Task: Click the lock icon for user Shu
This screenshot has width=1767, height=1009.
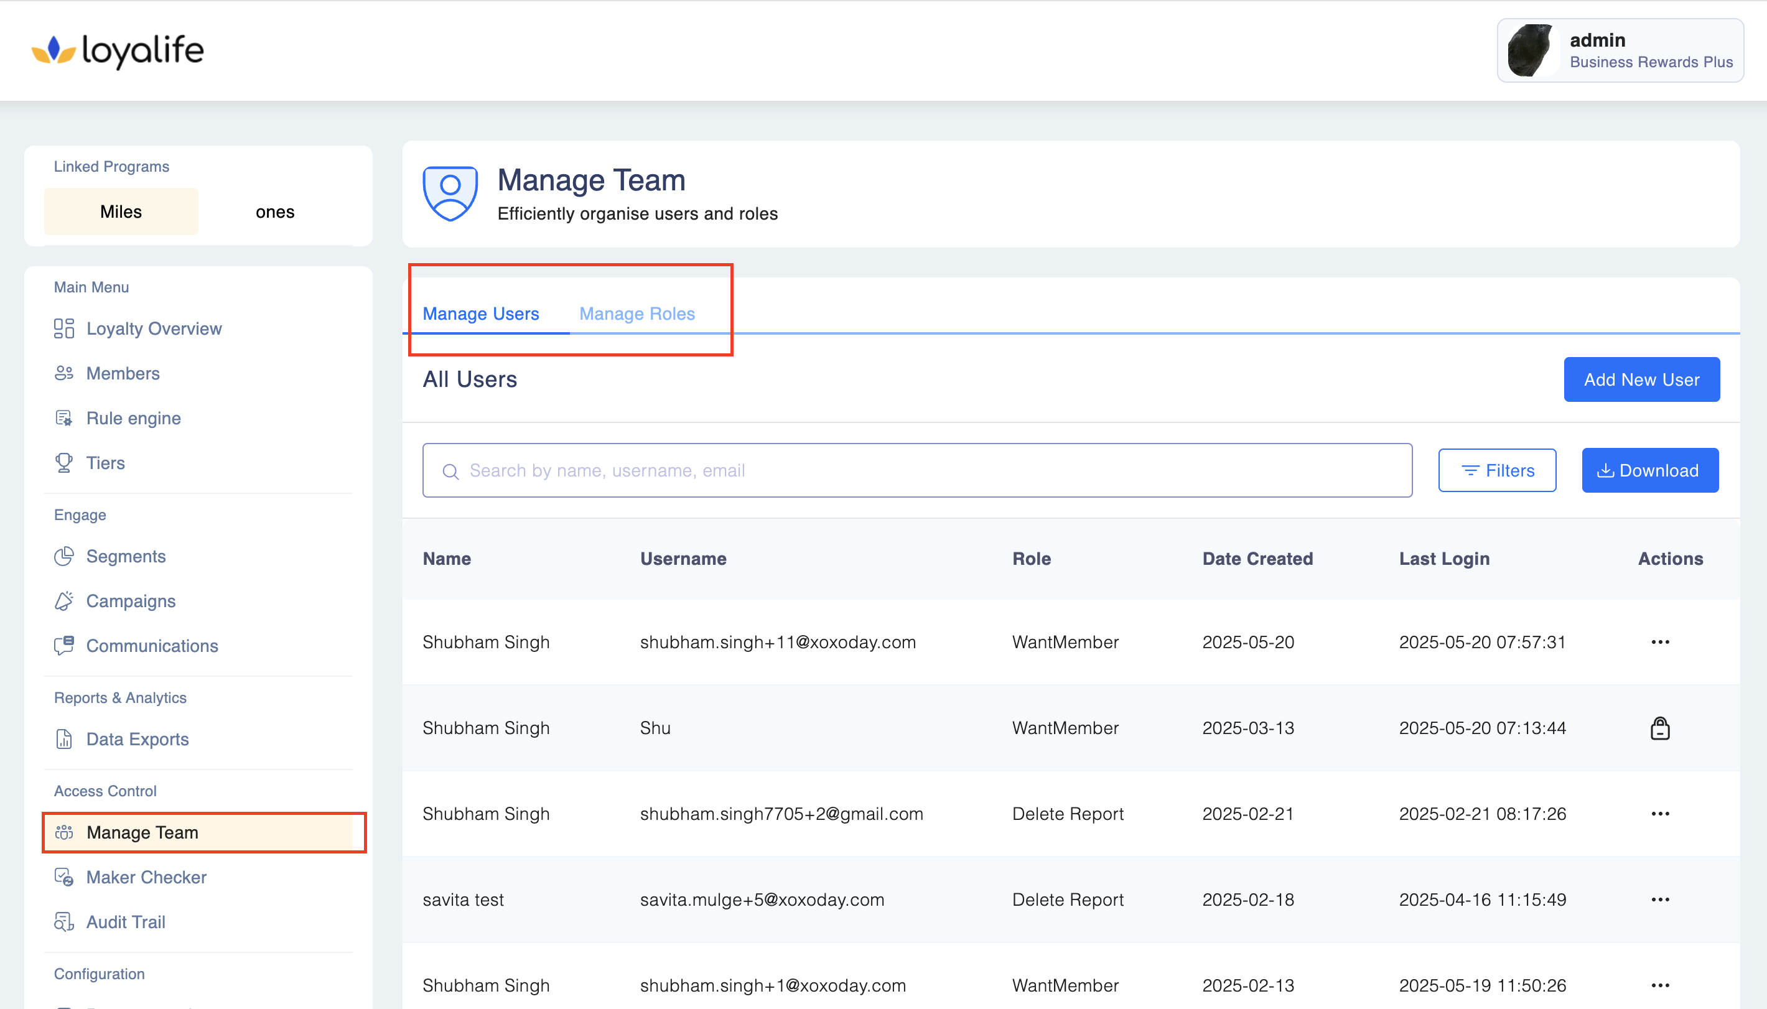Action: coord(1659,728)
